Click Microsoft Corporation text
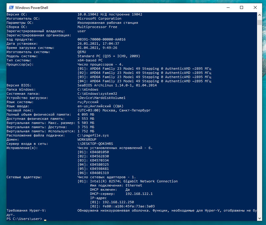Viewport: 266px width, 225px height. coord(99,18)
